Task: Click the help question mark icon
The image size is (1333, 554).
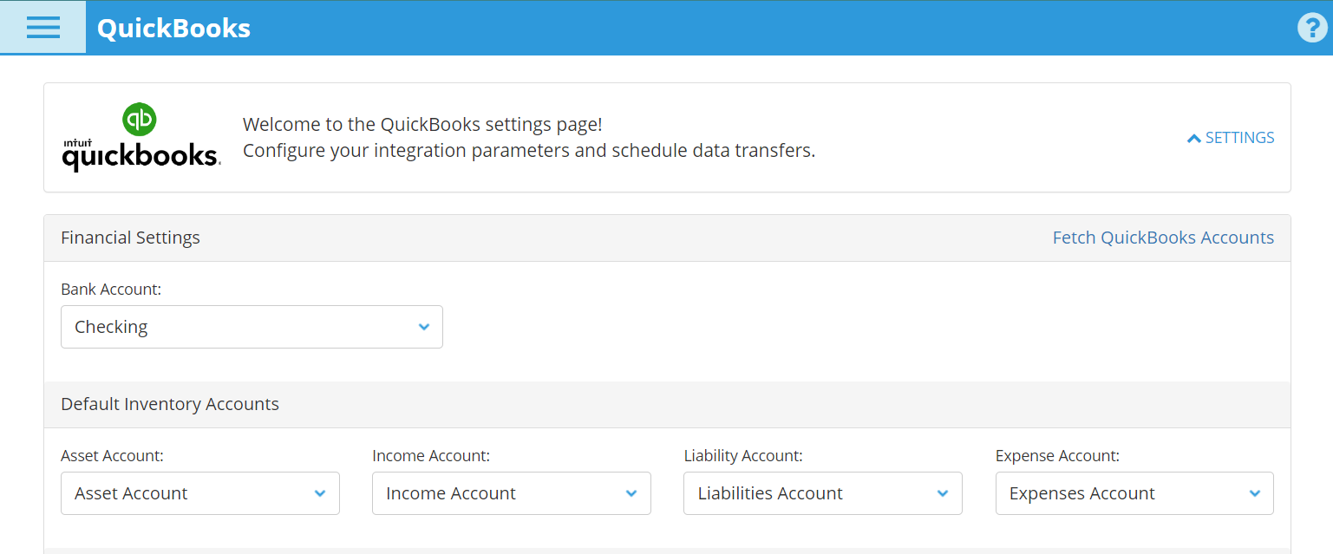Action: click(1312, 28)
